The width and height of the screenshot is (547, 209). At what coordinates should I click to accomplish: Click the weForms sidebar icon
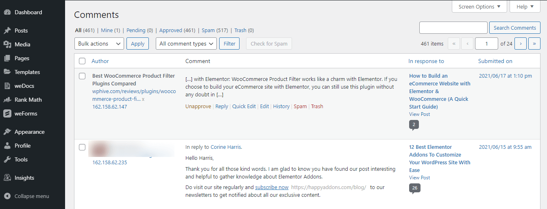click(x=7, y=113)
